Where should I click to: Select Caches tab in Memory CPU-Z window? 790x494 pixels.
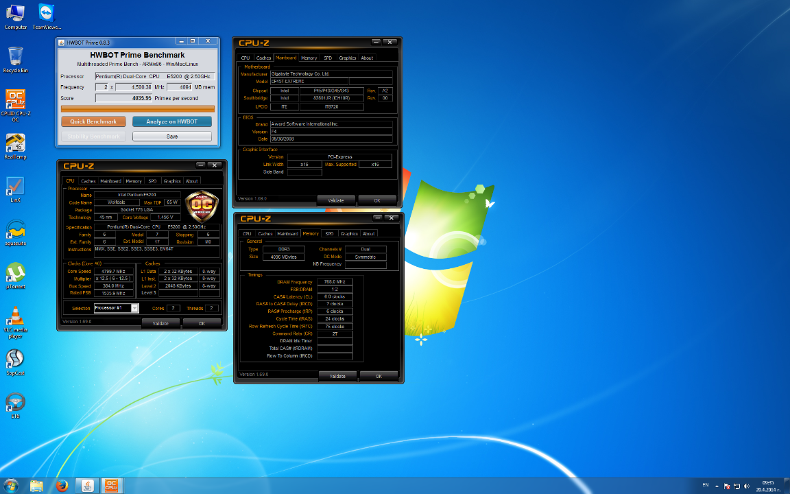[265, 234]
